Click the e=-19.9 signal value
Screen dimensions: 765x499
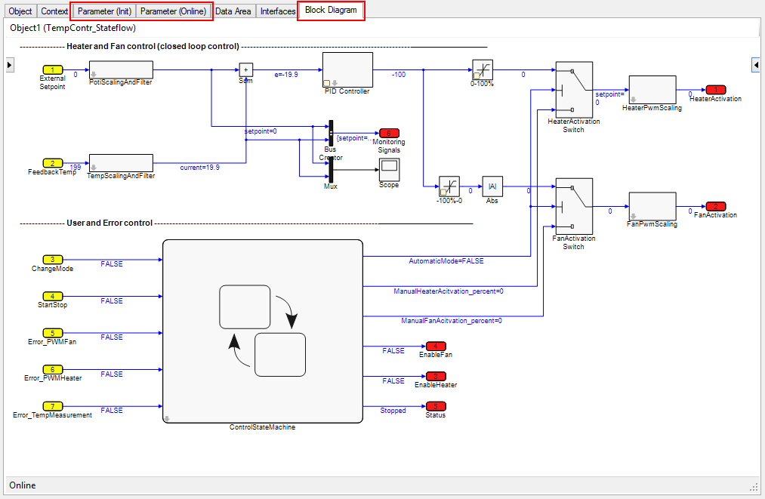point(286,75)
